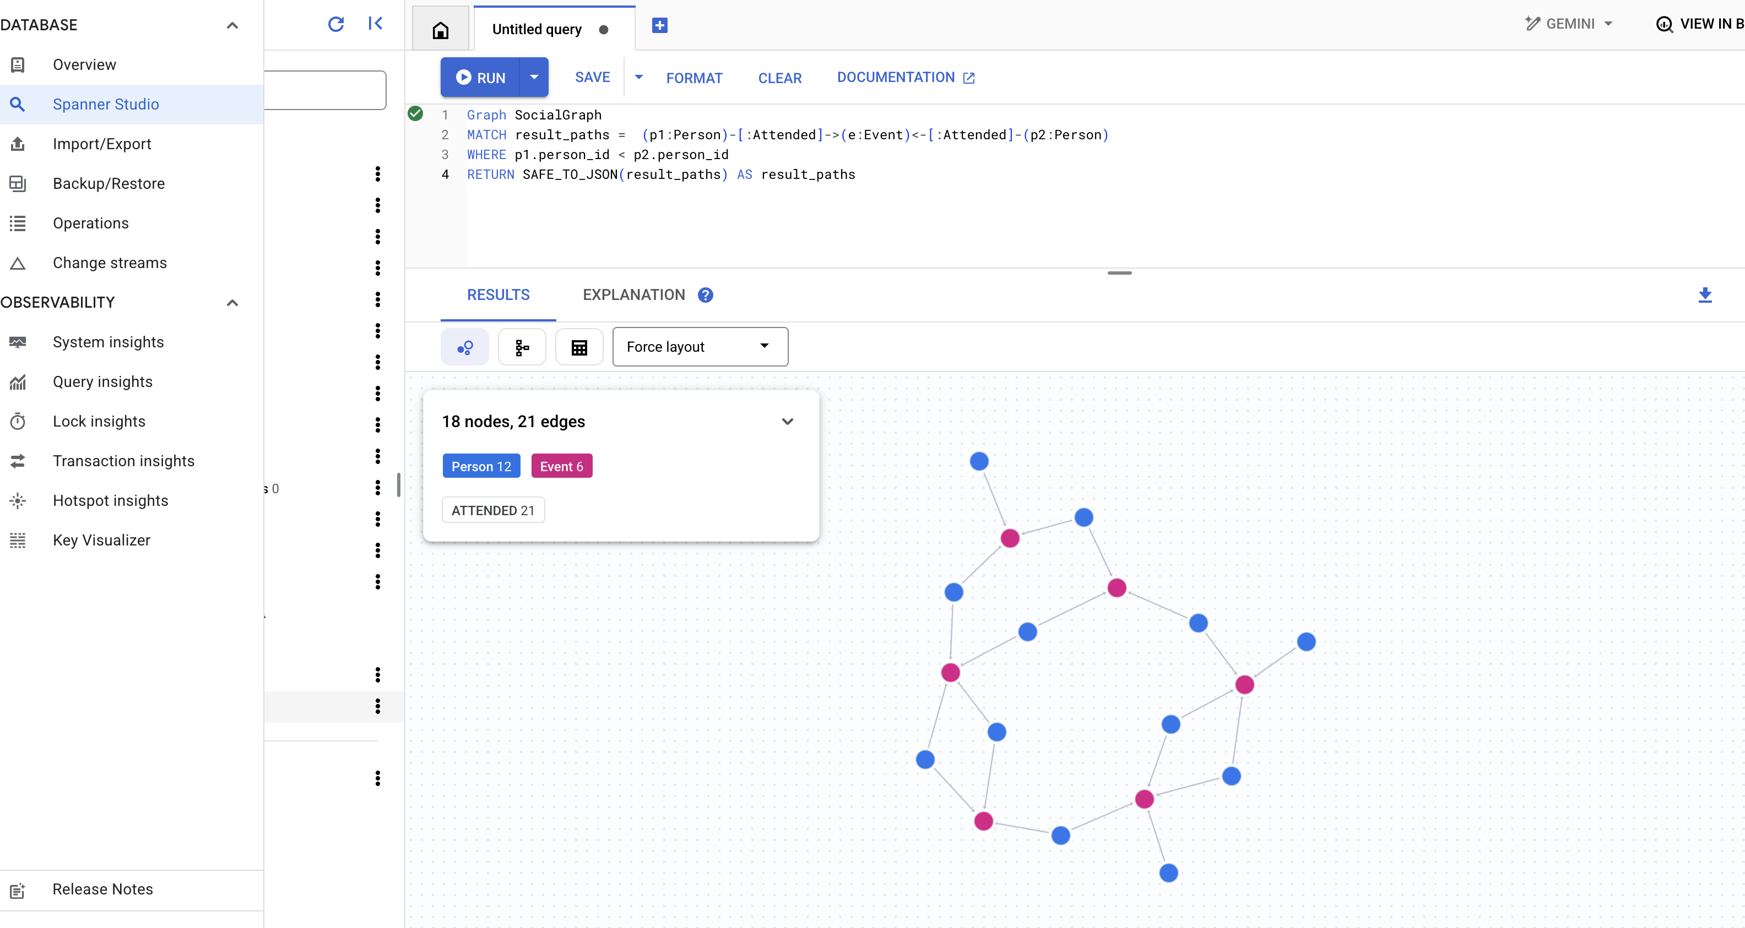
Task: Open the GEMINI menu
Action: pos(1569,23)
